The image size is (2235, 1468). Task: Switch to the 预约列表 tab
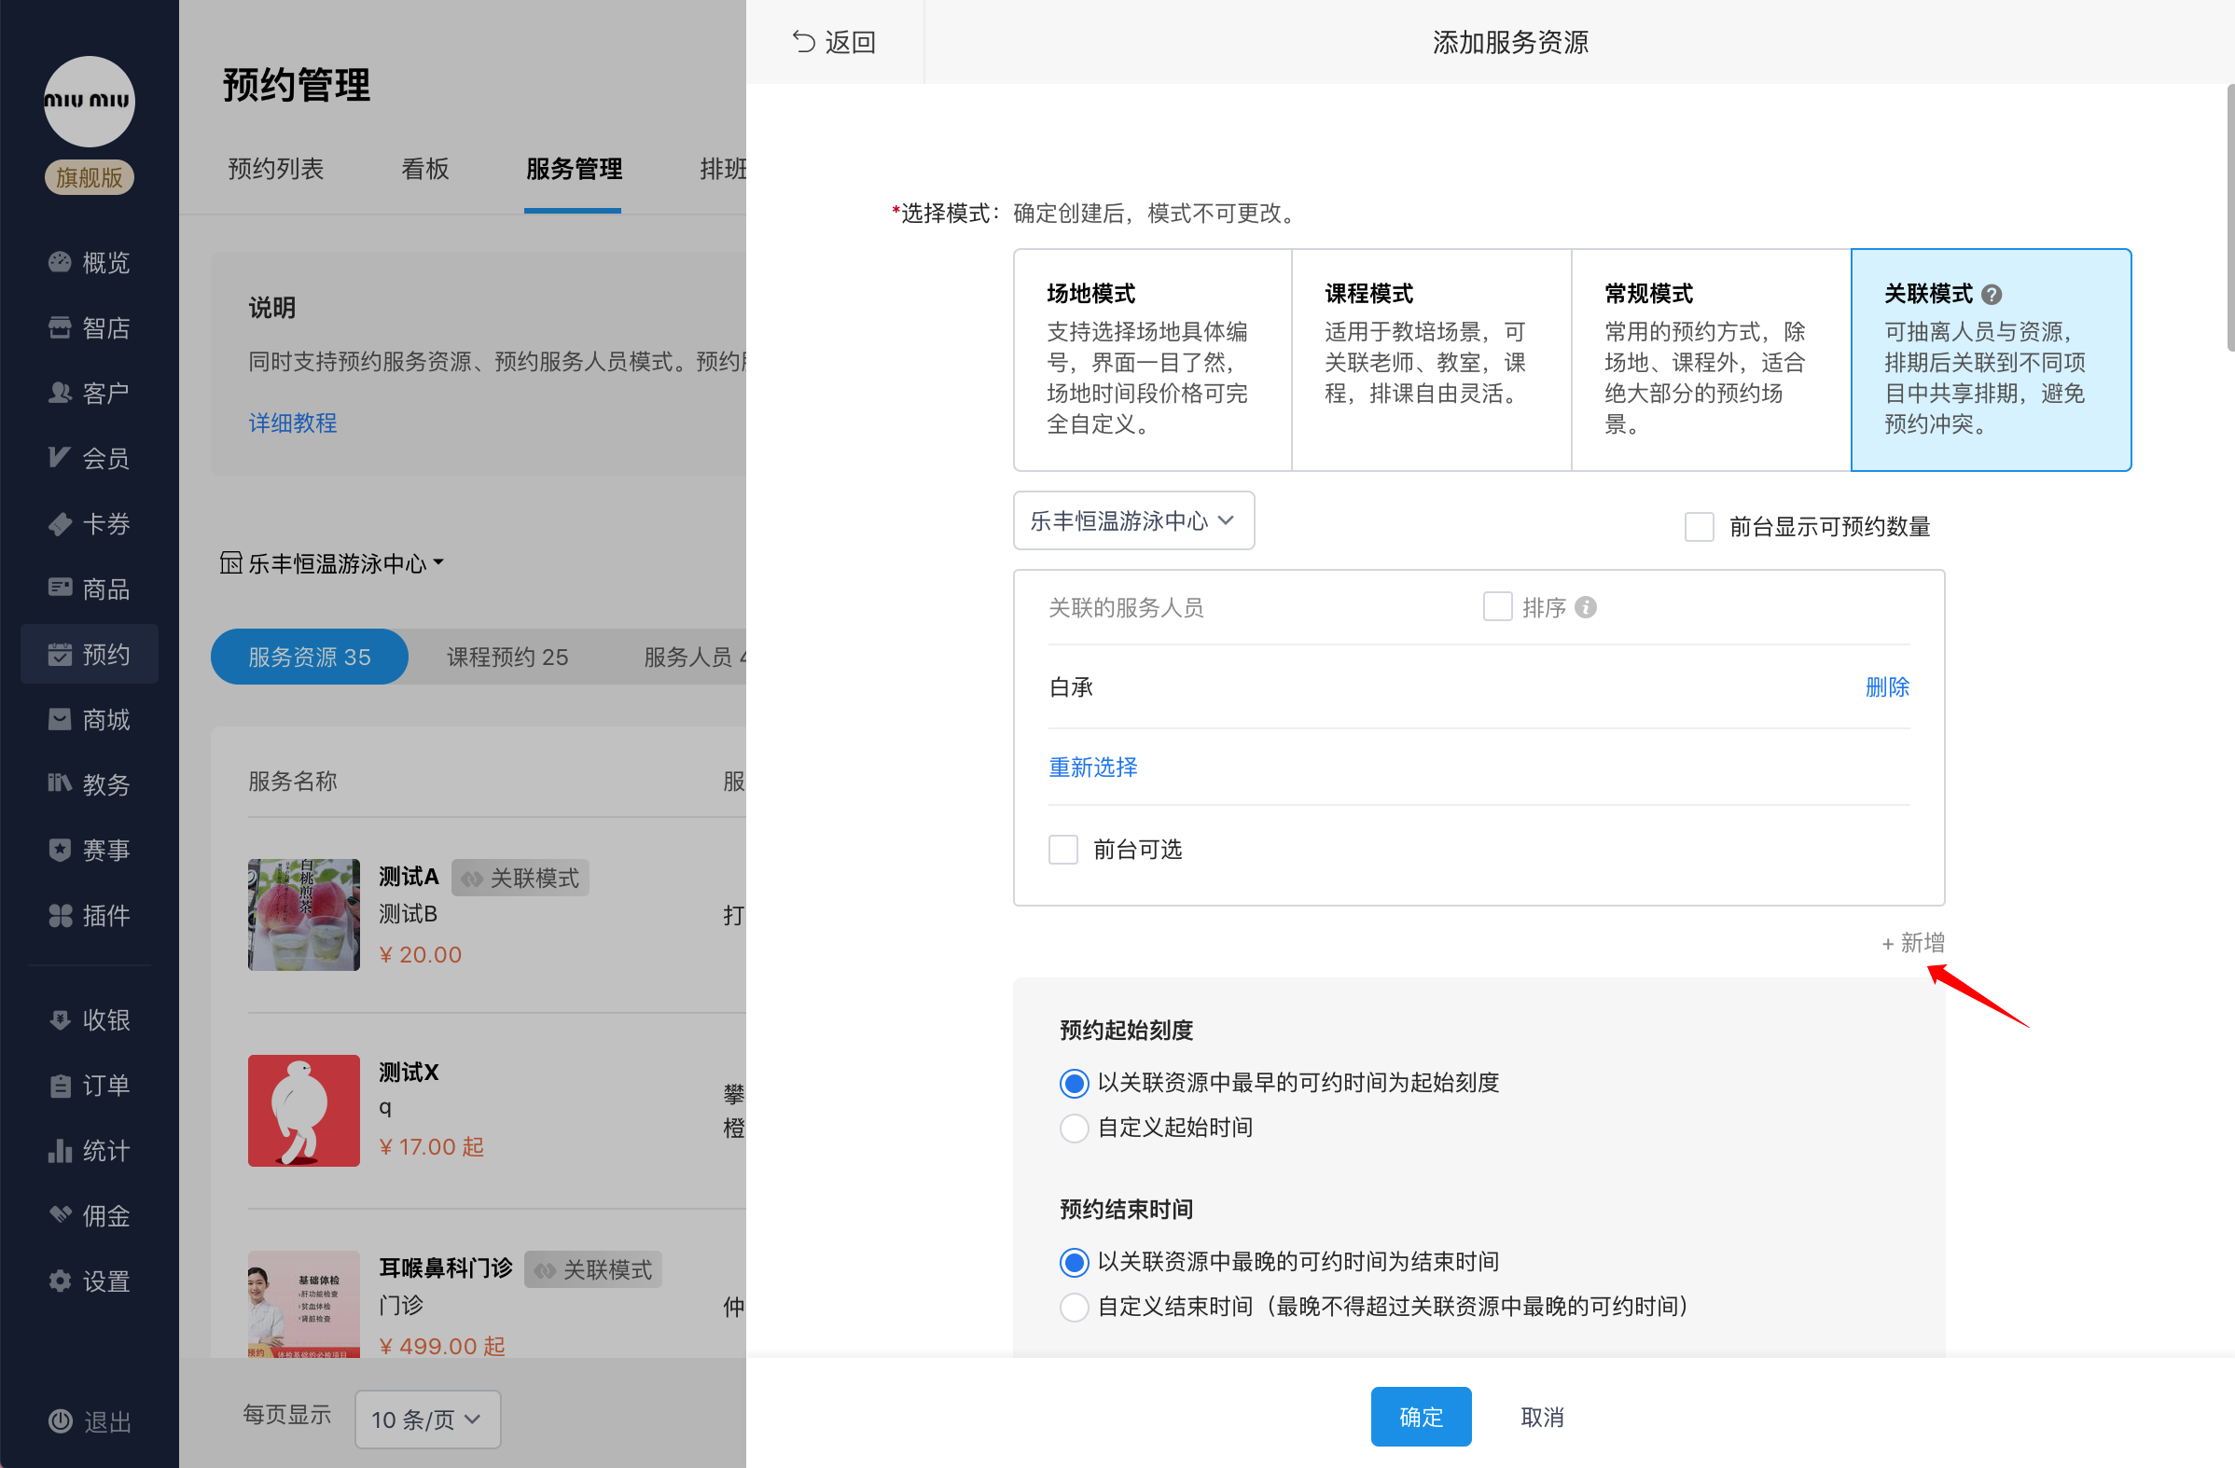click(x=275, y=169)
